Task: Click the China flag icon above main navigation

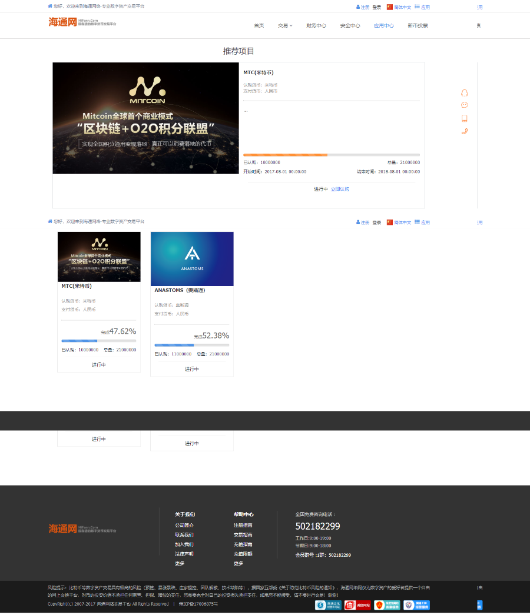Action: 389,7
